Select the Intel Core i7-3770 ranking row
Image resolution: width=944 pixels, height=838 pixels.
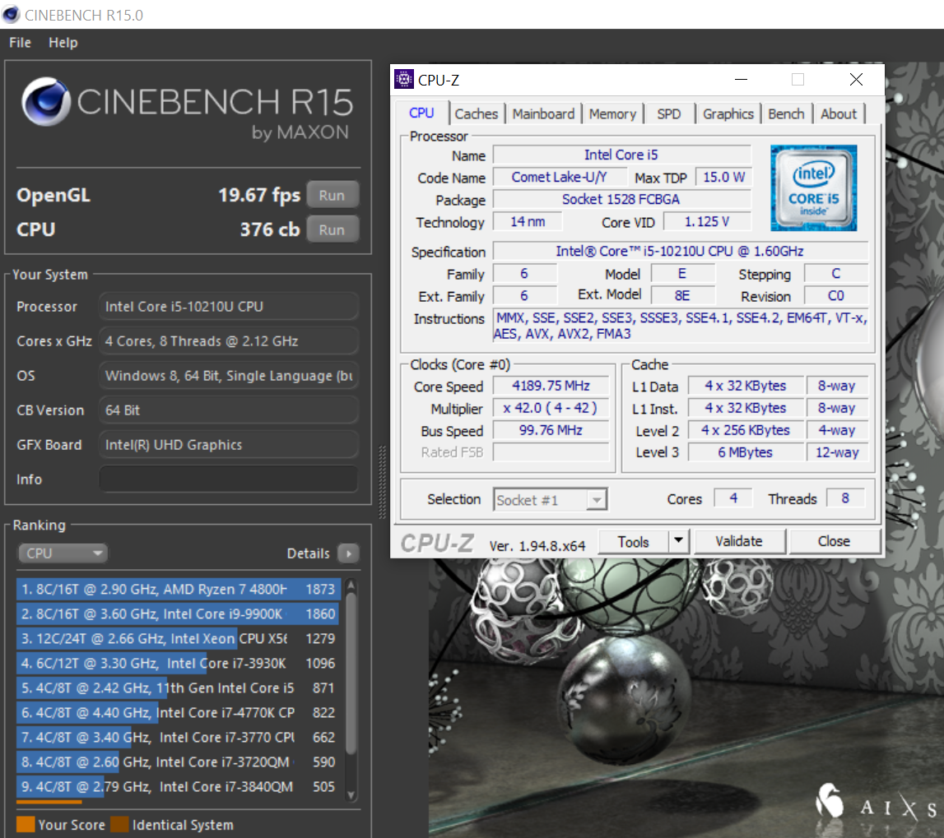[x=179, y=737]
